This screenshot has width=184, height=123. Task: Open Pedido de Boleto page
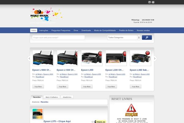[x=126, y=30]
